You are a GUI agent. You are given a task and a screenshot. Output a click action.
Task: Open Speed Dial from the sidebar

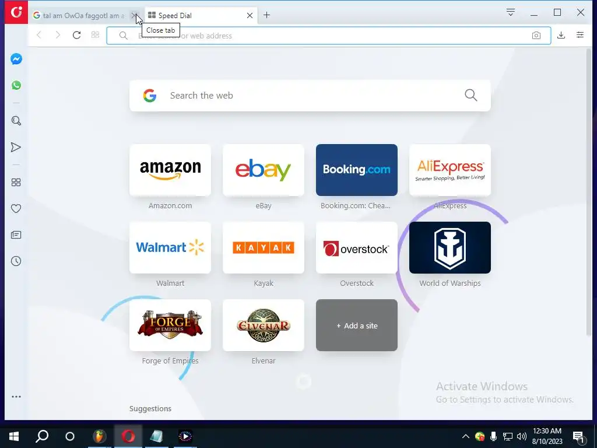tap(16, 183)
